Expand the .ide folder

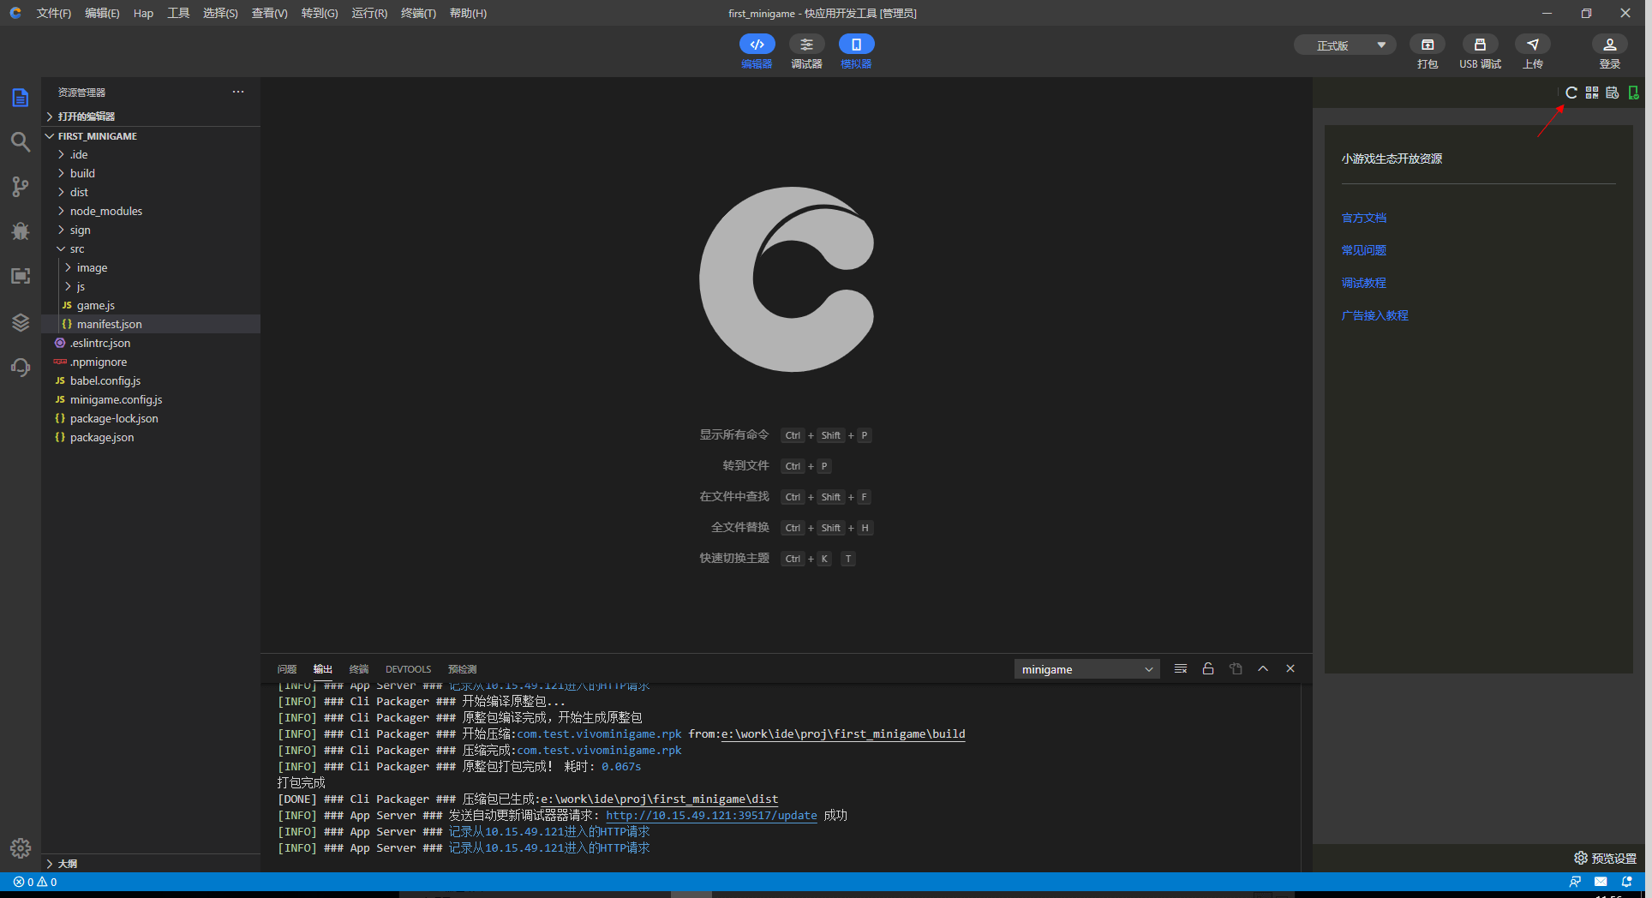click(x=151, y=155)
